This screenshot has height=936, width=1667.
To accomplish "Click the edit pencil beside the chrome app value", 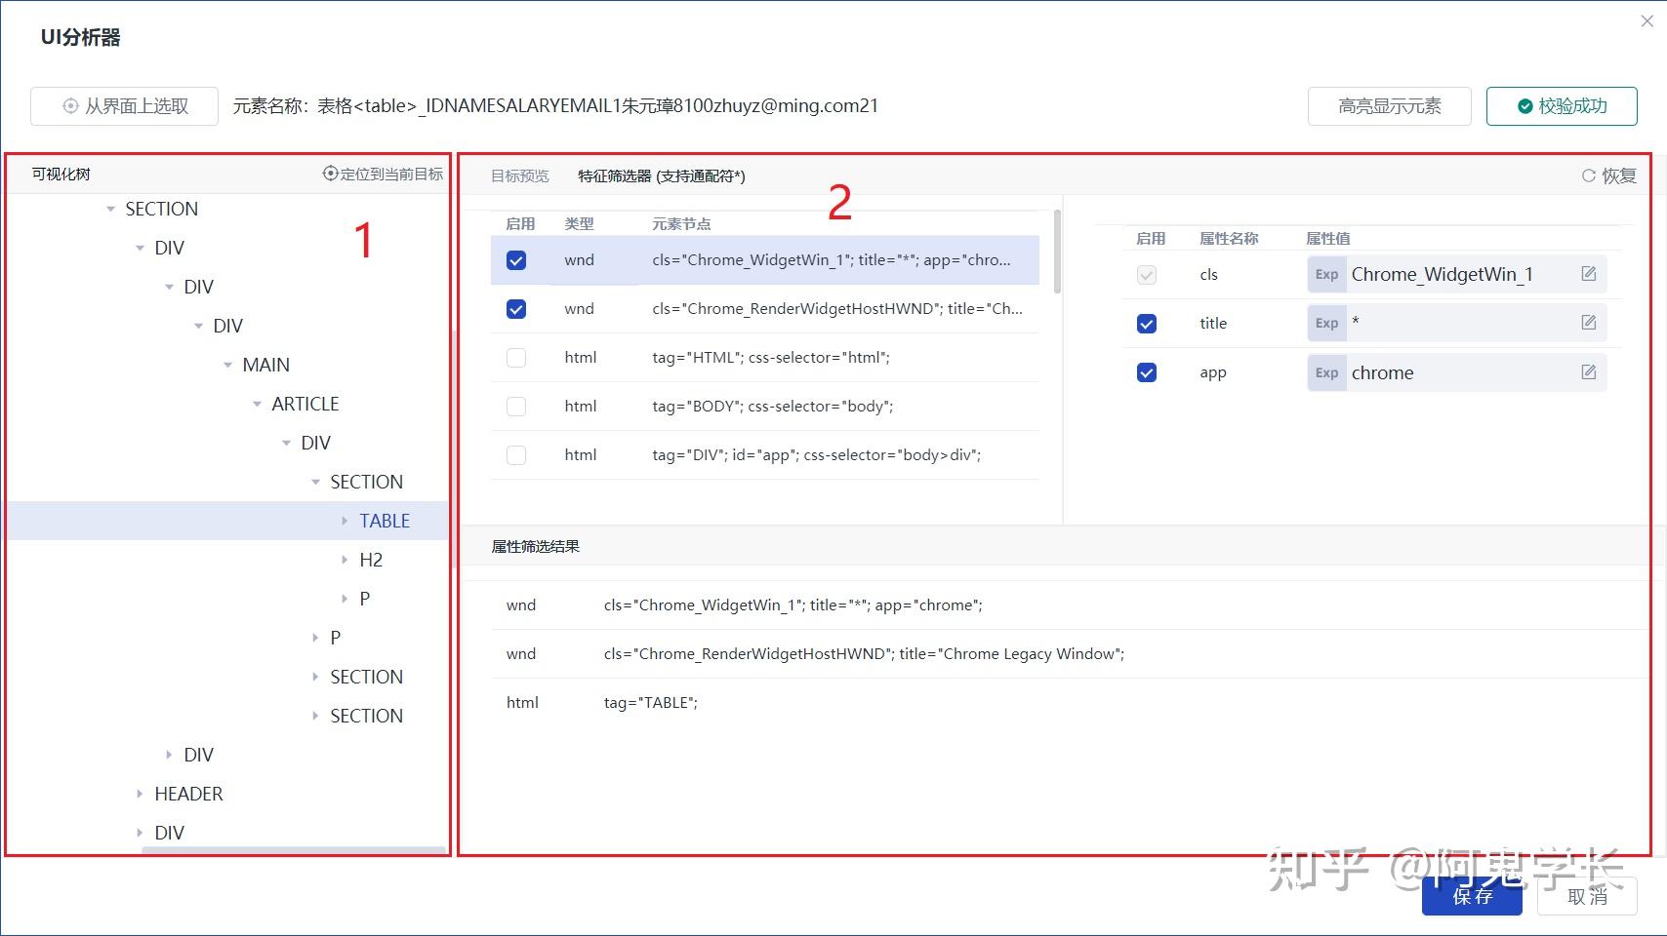I will (1589, 371).
